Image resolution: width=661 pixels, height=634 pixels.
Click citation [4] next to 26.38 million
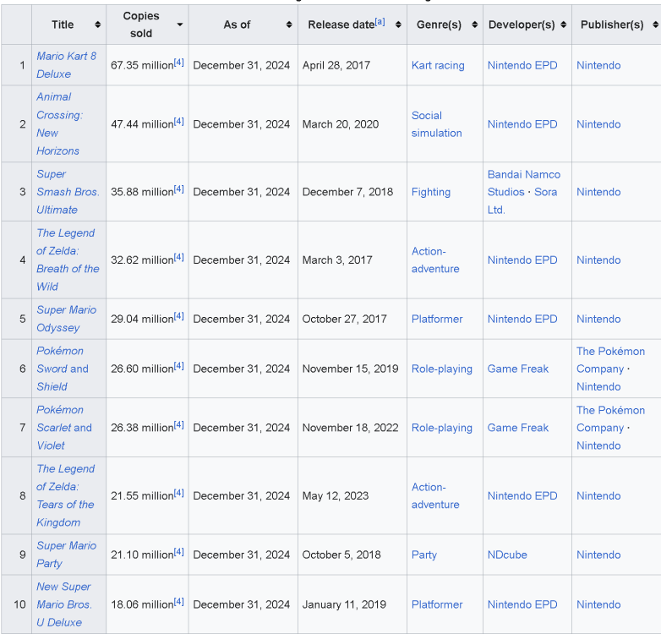pyautogui.click(x=179, y=424)
